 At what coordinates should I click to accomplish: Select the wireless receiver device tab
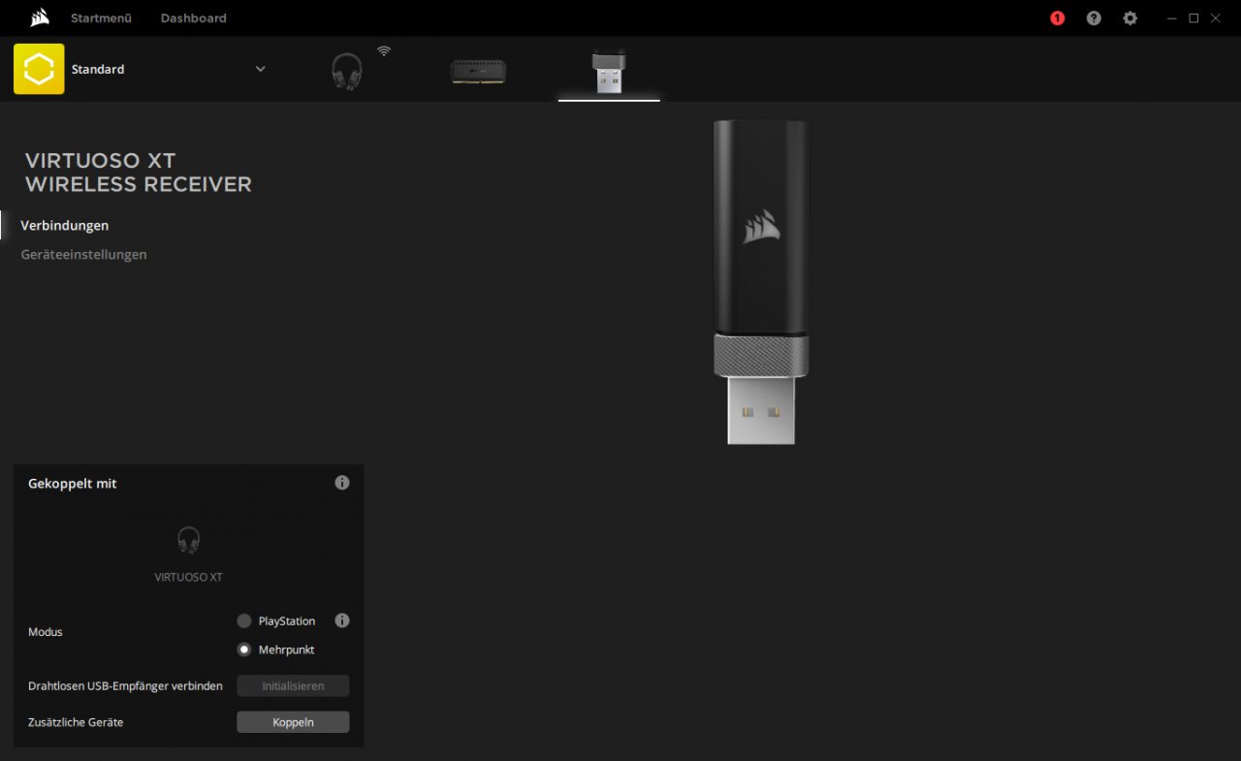click(x=609, y=70)
